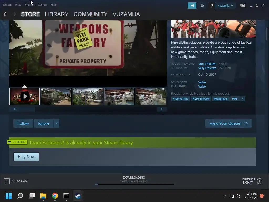
Task: Go to the STORE tab
Action: pyautogui.click(x=30, y=14)
